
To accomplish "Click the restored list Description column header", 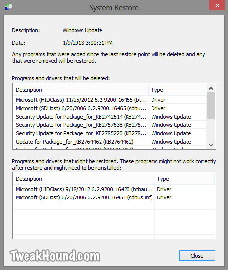I will click(x=84, y=179).
